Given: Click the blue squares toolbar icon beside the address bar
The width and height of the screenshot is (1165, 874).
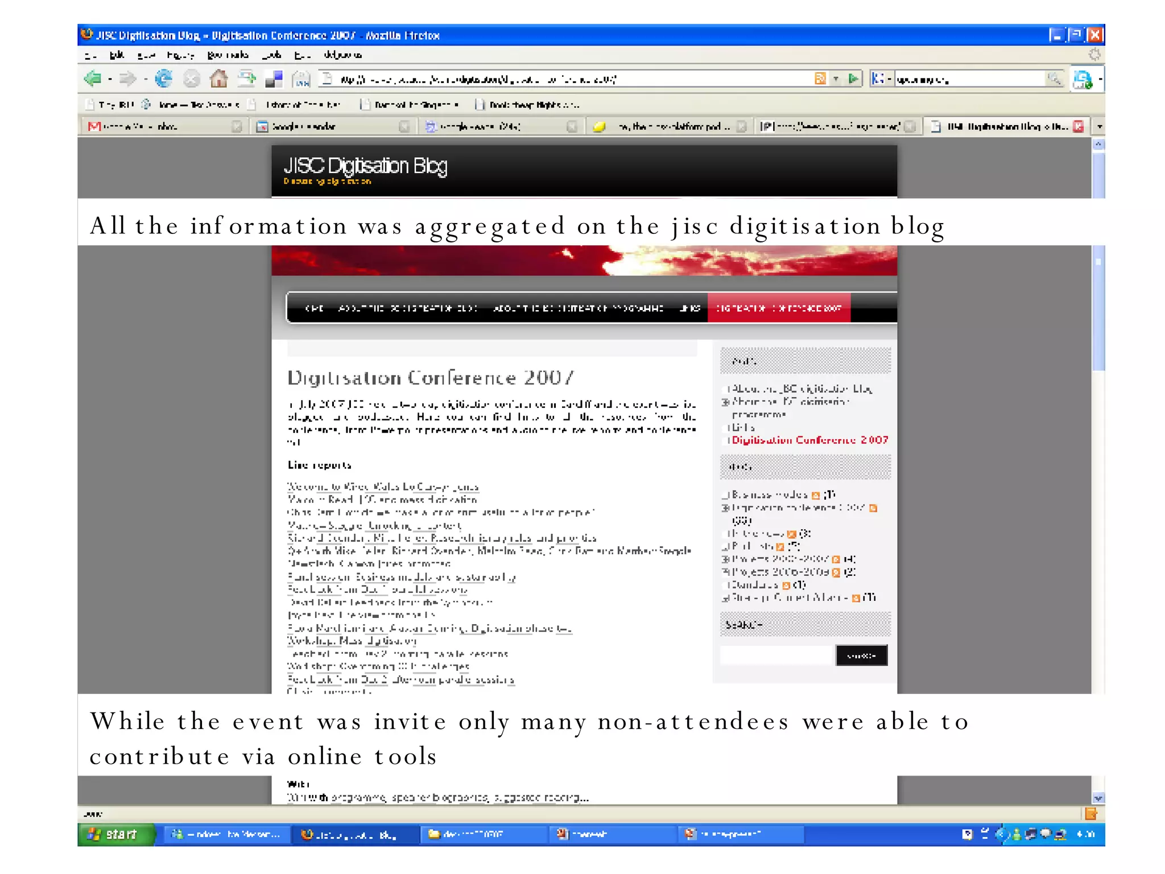Looking at the screenshot, I should tap(274, 79).
